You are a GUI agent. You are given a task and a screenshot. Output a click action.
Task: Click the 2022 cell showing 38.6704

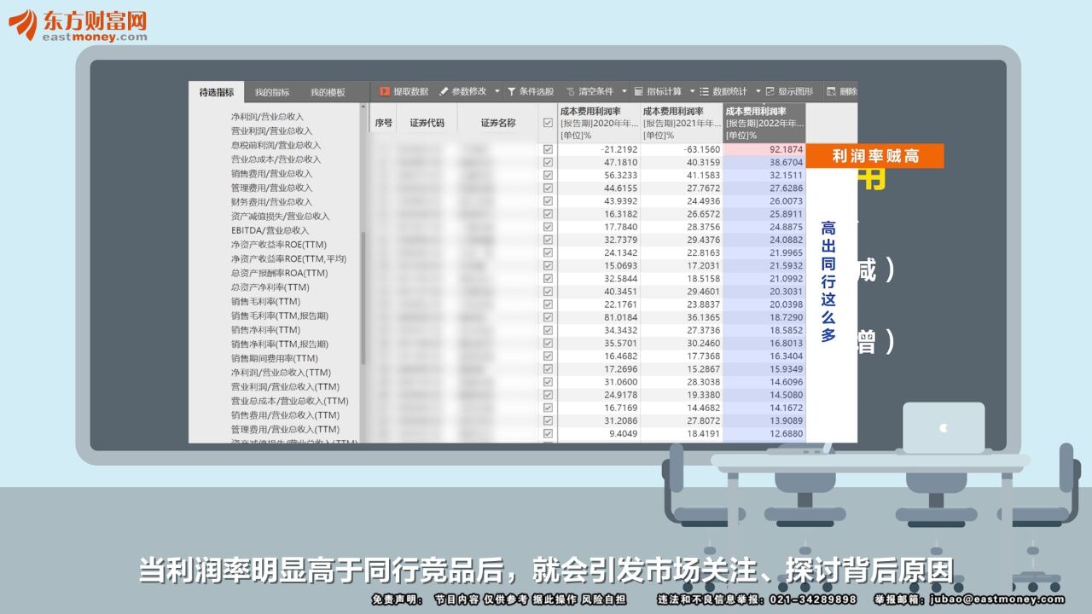click(x=764, y=163)
